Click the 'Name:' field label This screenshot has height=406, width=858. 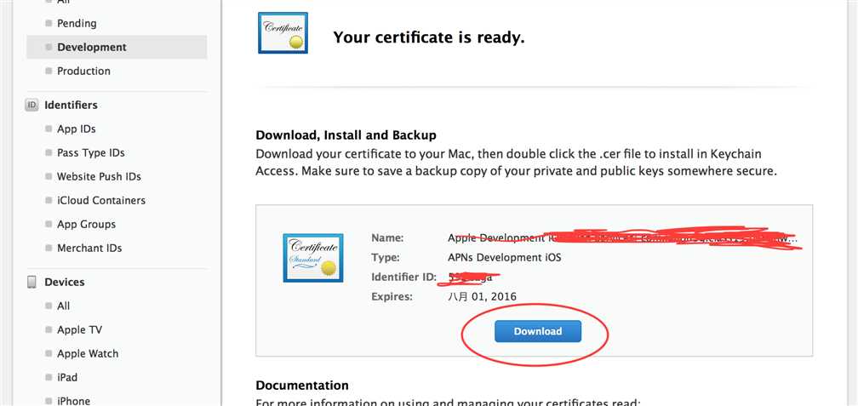[387, 238]
